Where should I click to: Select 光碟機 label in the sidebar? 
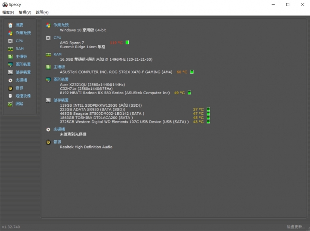(x=22, y=80)
